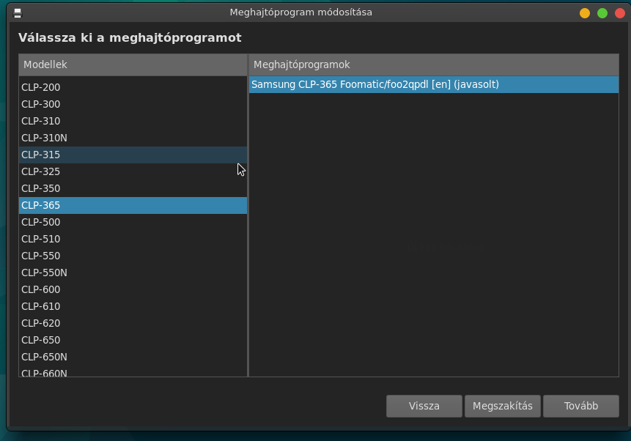Choose CLP-610 in the model list
631x441 pixels.
133,307
